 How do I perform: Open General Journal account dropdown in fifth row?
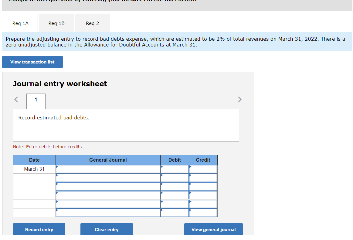(108, 204)
